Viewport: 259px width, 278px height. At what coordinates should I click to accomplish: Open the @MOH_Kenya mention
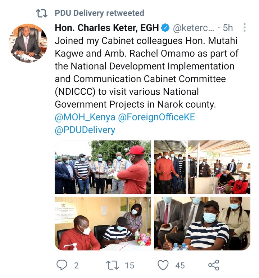85,117
